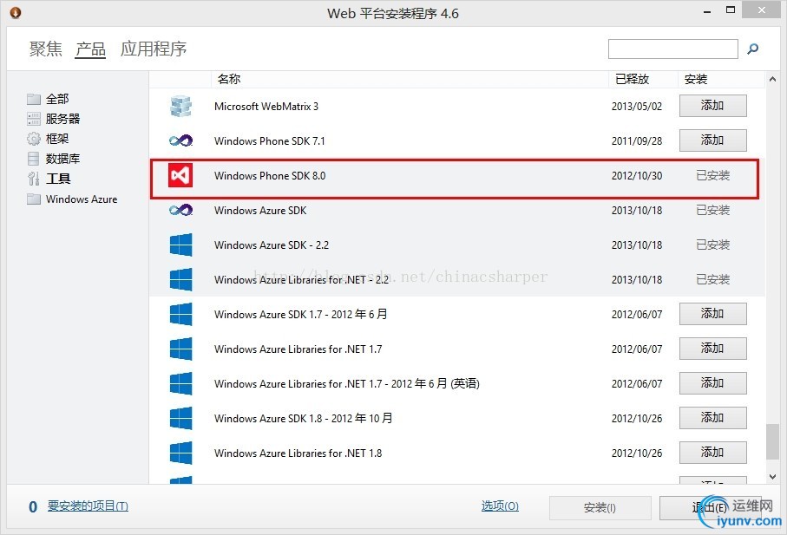Click the folder icon beside Windows Azure
The width and height of the screenshot is (787, 535).
tap(34, 199)
